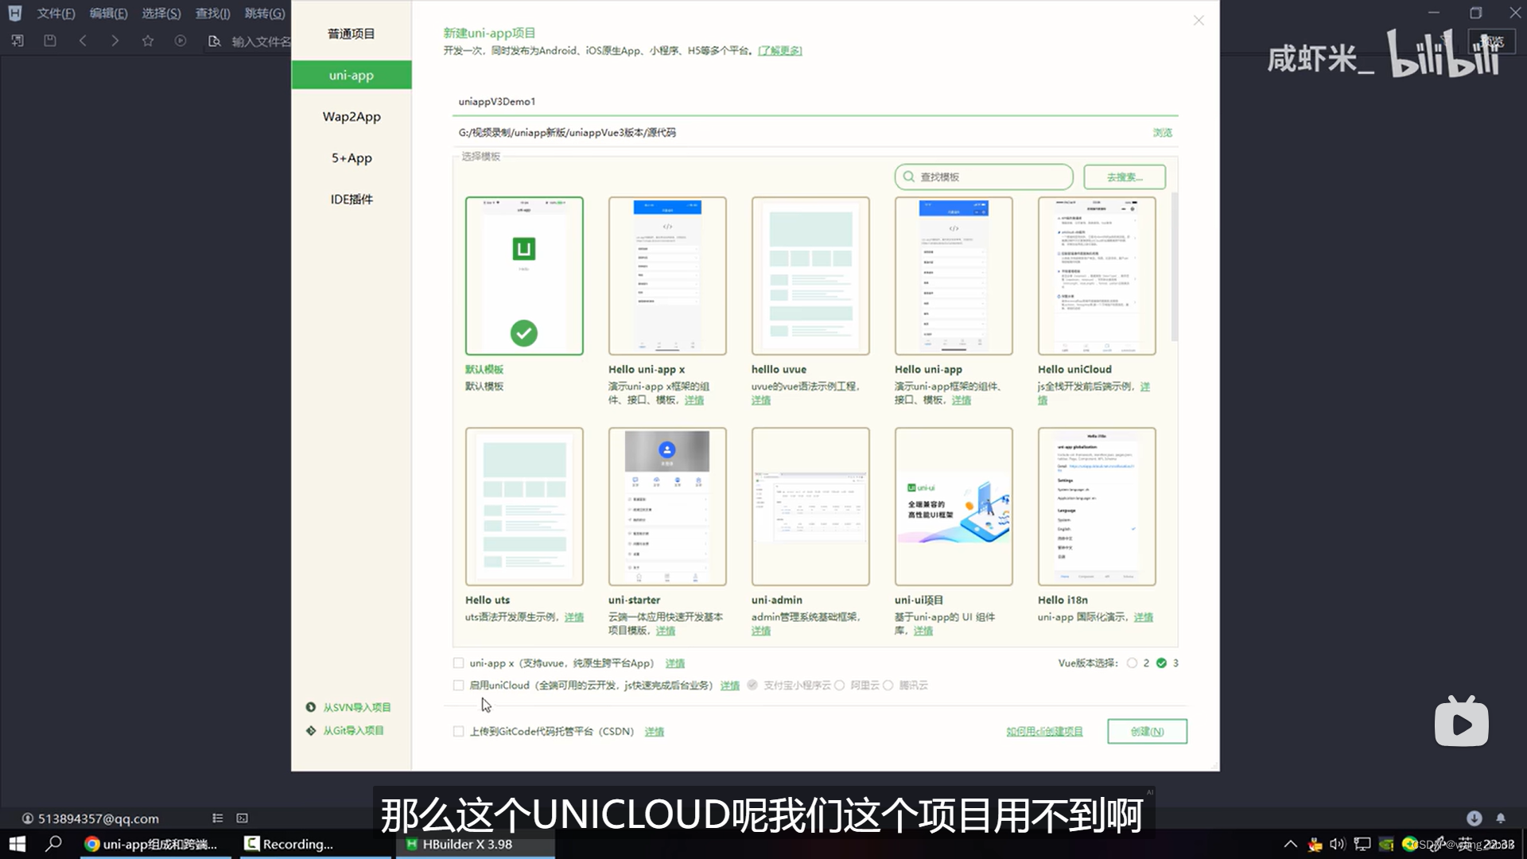Switch to HBuilder X 3.98 taskbar app

click(x=475, y=844)
